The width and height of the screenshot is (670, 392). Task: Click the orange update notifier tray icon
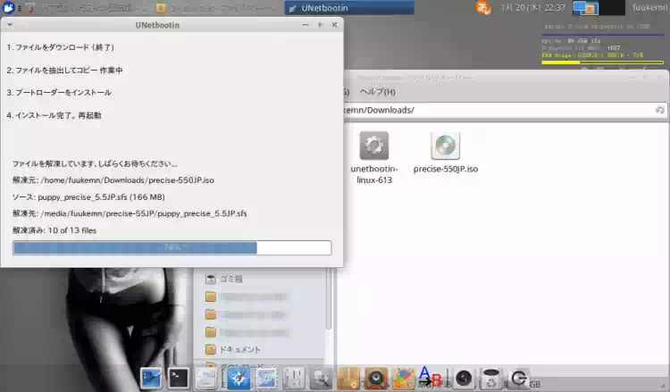[x=483, y=7]
